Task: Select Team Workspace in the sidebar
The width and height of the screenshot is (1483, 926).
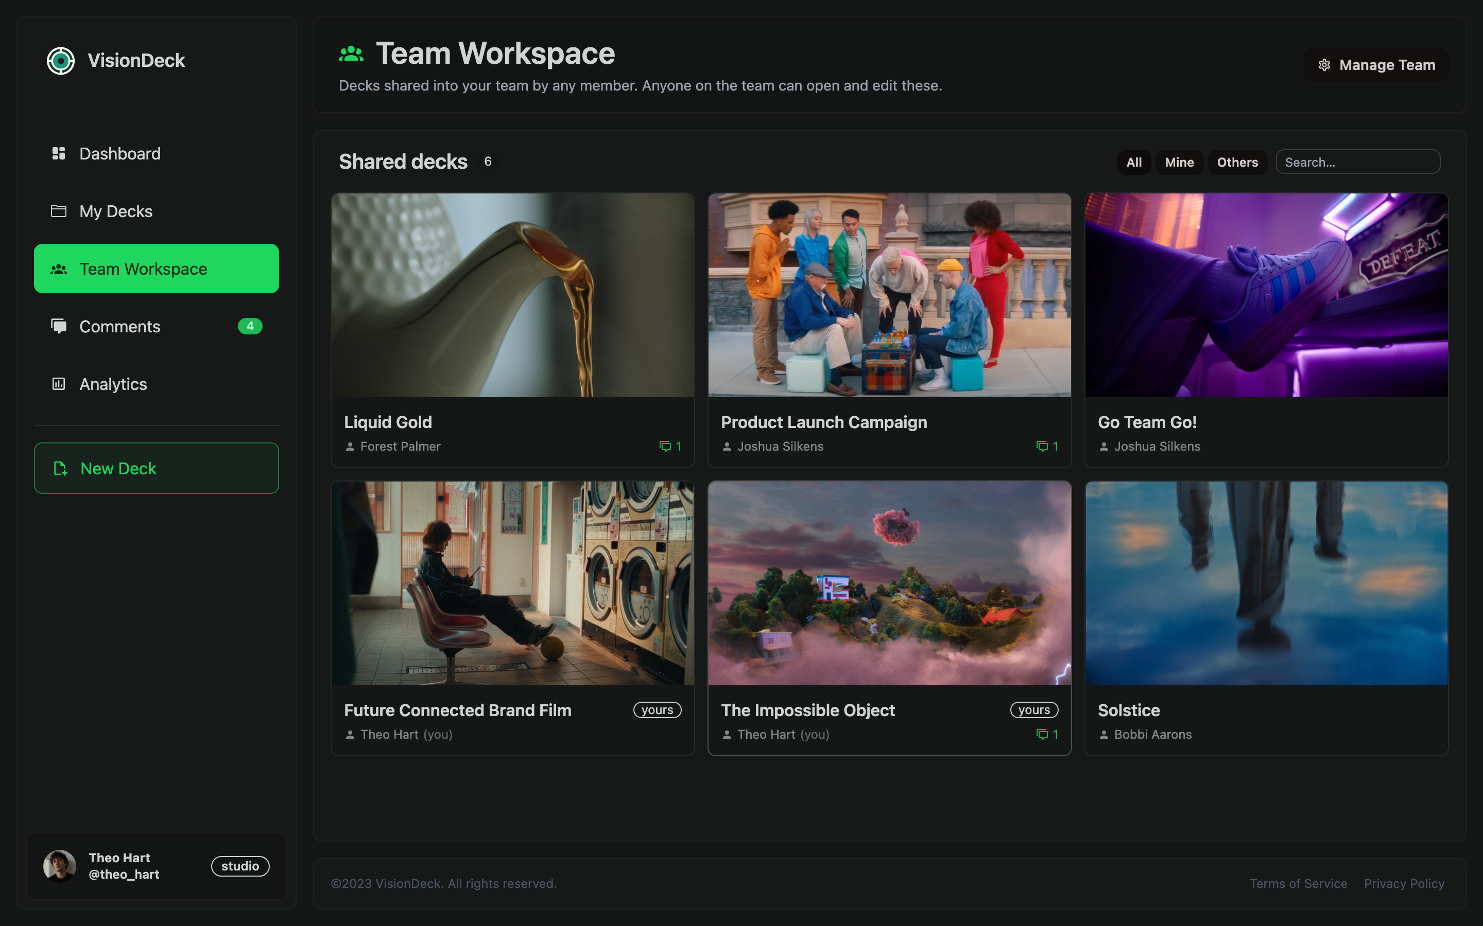Action: click(x=156, y=269)
